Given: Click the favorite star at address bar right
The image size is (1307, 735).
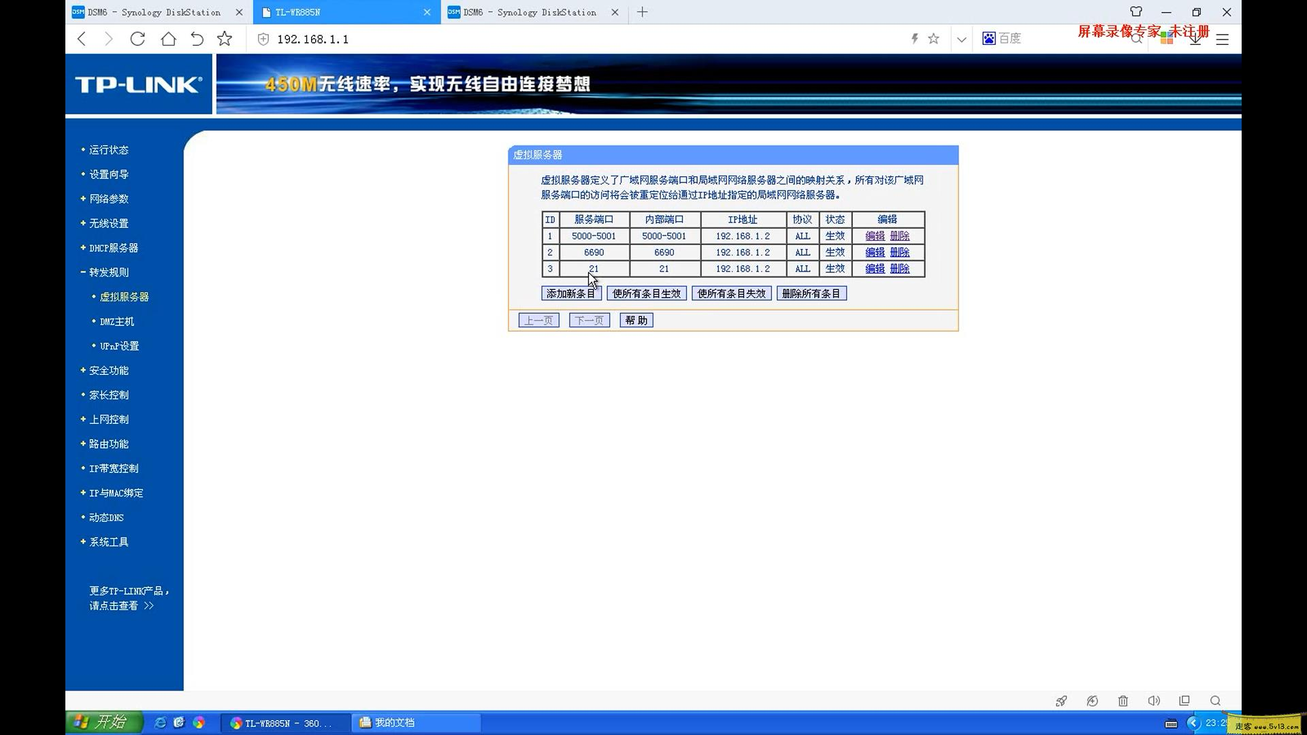Looking at the screenshot, I should click(x=934, y=39).
